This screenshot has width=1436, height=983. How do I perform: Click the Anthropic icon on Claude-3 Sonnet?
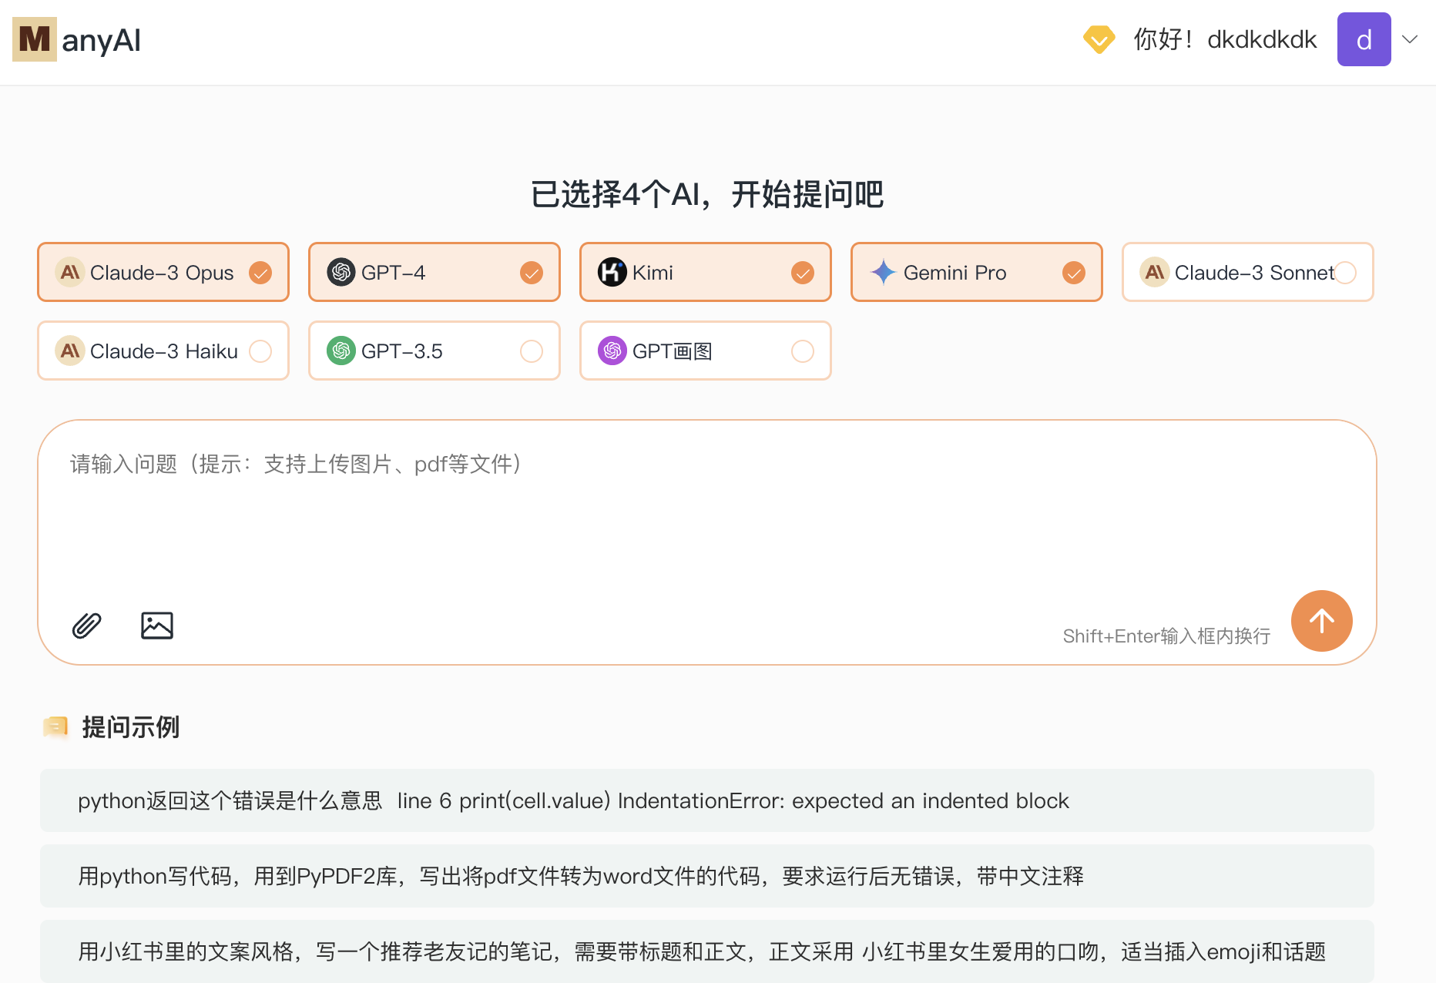(1155, 272)
